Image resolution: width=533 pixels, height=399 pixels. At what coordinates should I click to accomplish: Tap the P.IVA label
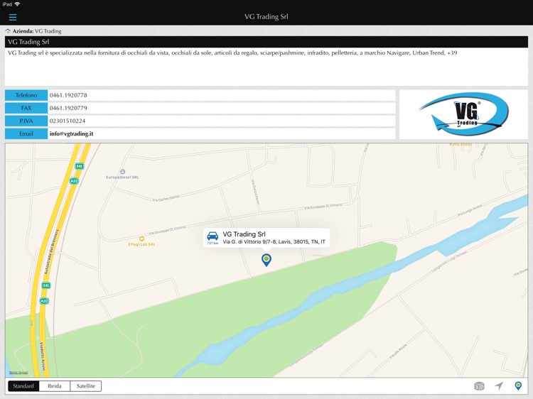click(26, 121)
